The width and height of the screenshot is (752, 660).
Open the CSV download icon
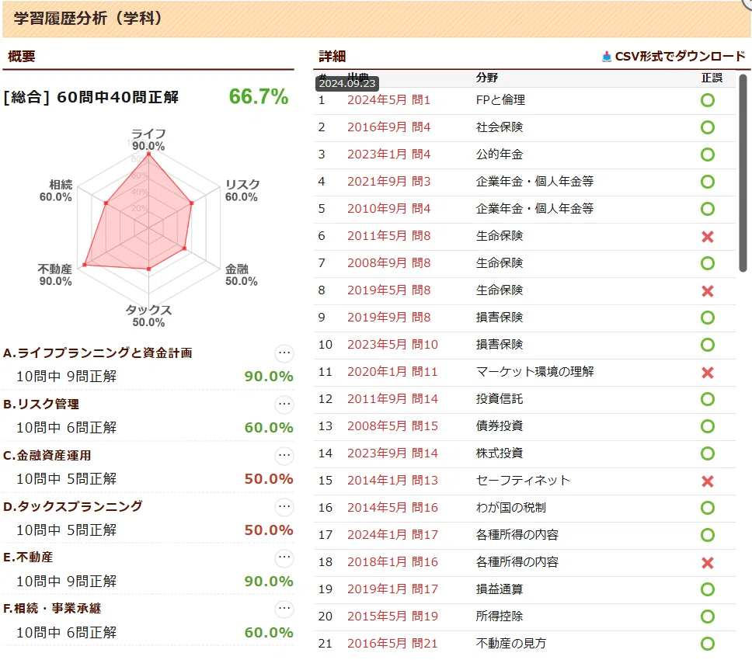click(x=607, y=57)
